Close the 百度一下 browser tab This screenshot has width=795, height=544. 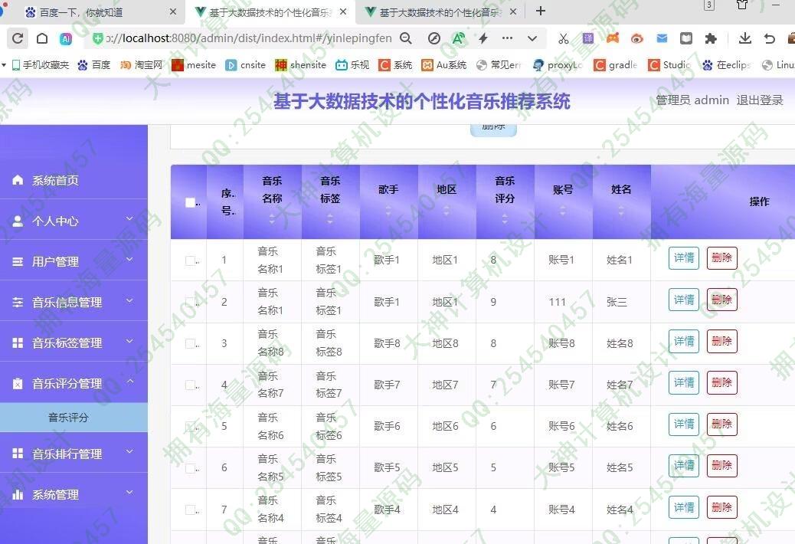[173, 11]
